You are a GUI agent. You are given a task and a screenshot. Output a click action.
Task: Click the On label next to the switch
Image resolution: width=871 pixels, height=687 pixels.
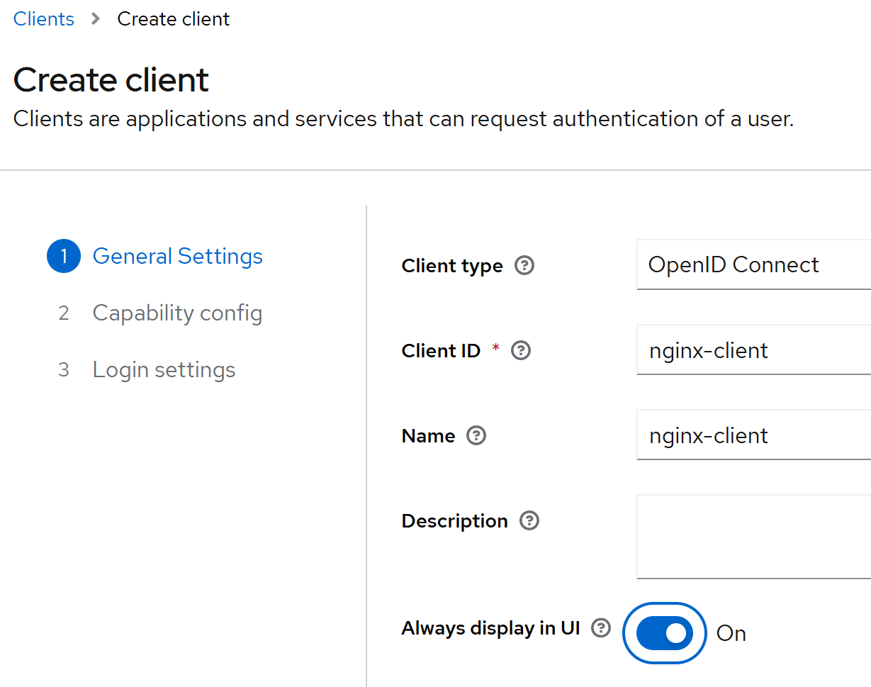731,633
